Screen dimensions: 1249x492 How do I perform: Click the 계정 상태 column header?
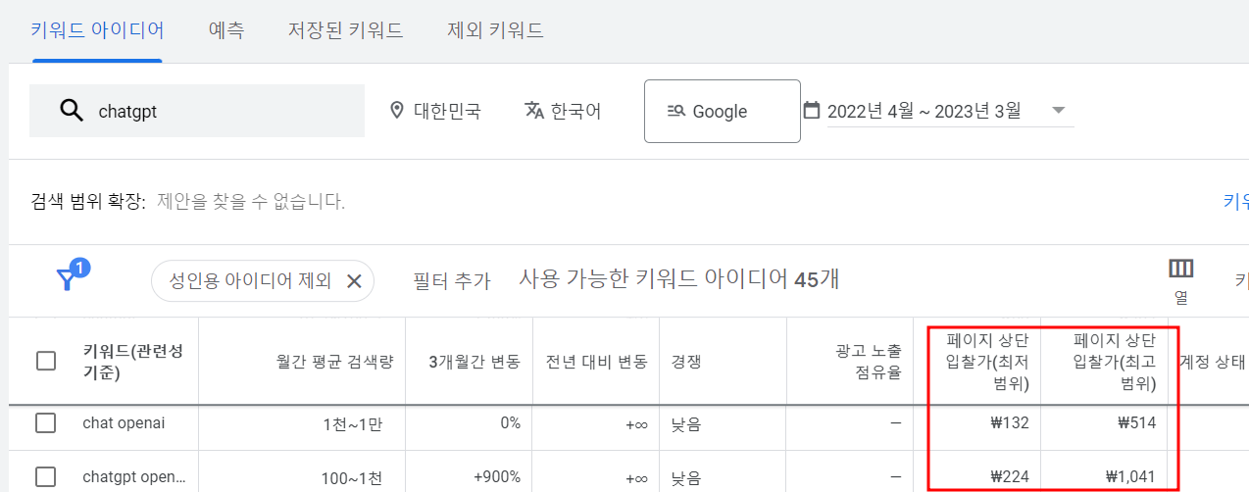pos(1213,362)
